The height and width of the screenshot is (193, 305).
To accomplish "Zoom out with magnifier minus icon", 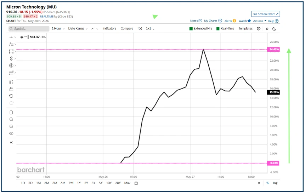I will click(x=11, y=126).
